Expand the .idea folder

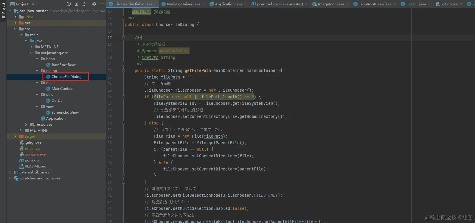coord(15,17)
